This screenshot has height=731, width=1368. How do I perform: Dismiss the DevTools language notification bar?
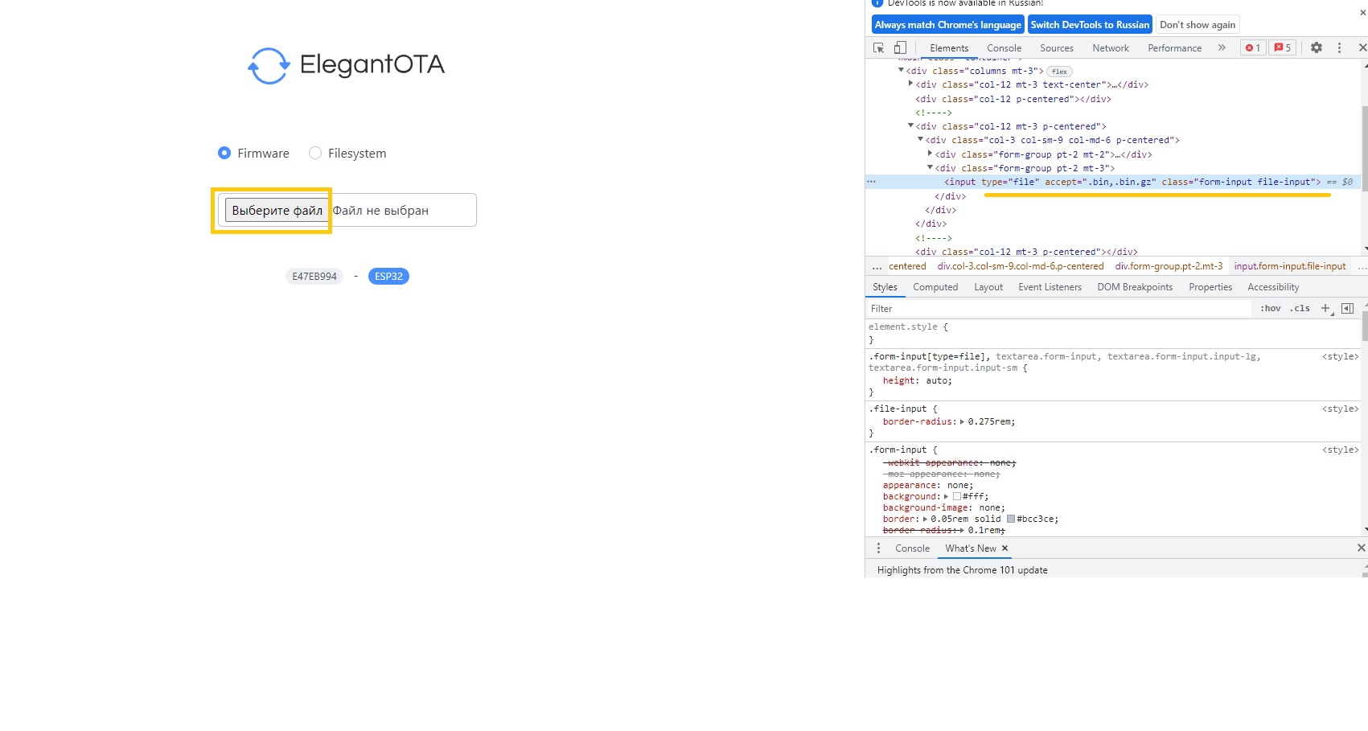click(1364, 14)
